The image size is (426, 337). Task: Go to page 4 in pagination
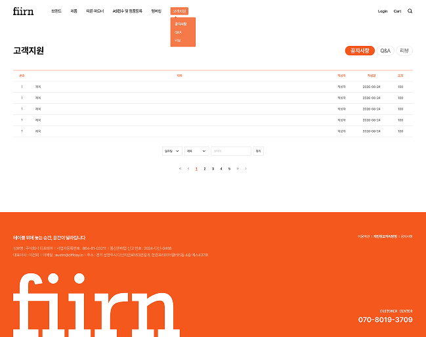(x=221, y=169)
